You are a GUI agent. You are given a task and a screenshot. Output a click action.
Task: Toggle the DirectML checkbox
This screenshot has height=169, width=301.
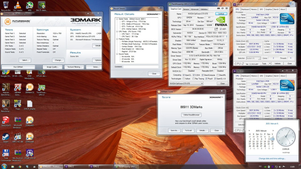[x=217, y=75]
